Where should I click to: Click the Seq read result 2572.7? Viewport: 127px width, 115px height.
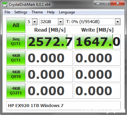[x=50, y=42]
